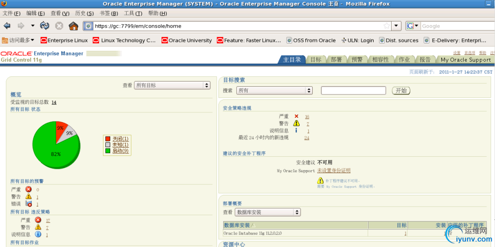This screenshot has width=495, height=247.
Task: Open the 文件(F) menu
Action: (x=12, y=13)
